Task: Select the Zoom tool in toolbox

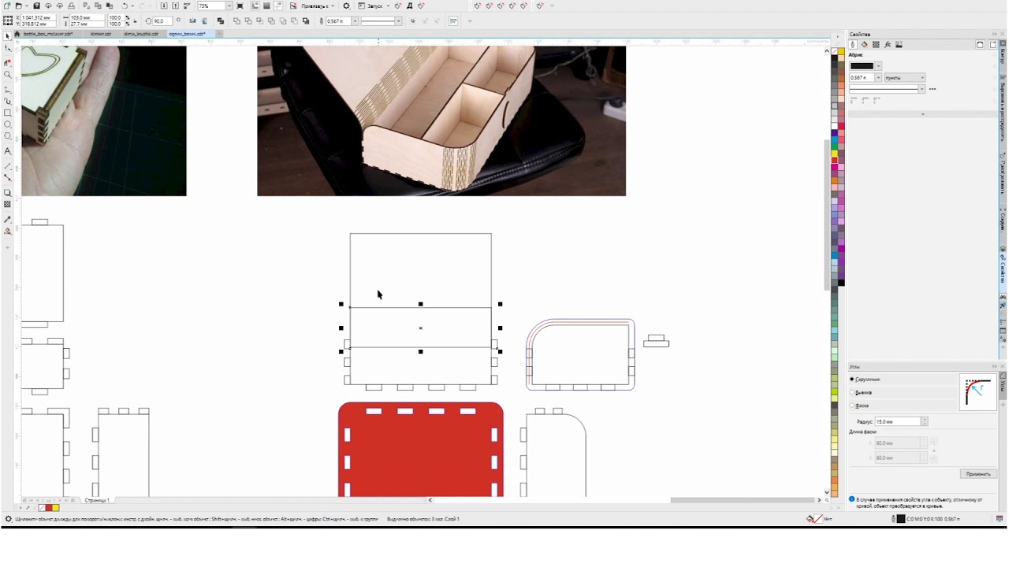Action: click(8, 75)
